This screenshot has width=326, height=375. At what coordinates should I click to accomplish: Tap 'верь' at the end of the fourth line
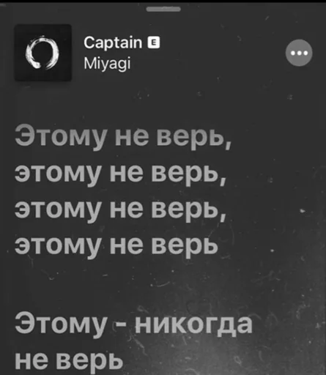click(185, 246)
